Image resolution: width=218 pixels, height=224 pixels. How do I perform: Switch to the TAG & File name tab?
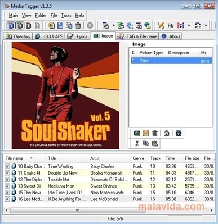coord(137,36)
